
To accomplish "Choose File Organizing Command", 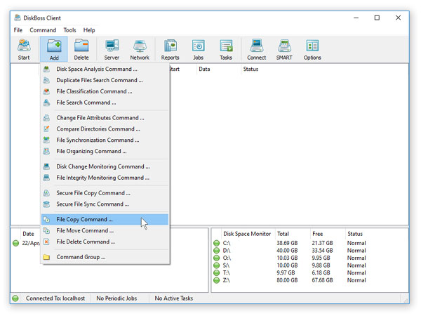I will coord(105,151).
